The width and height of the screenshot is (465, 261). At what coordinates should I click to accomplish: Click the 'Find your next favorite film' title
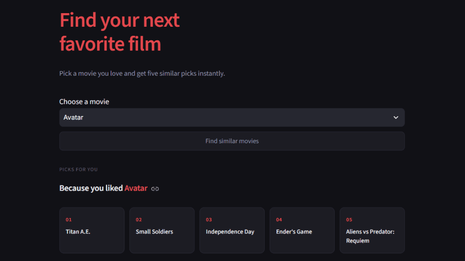coord(119,32)
